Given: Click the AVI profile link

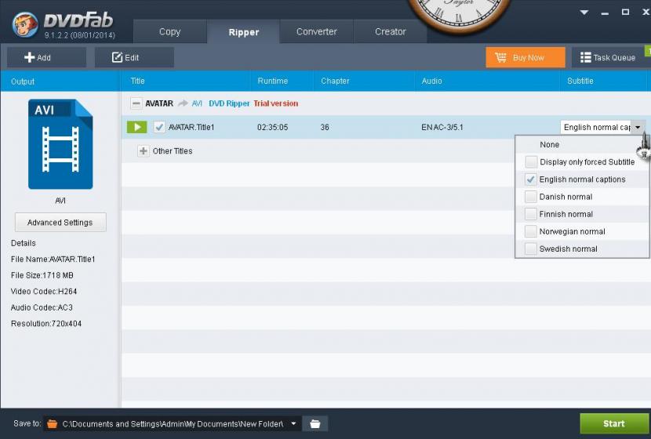Looking at the screenshot, I should 197,103.
